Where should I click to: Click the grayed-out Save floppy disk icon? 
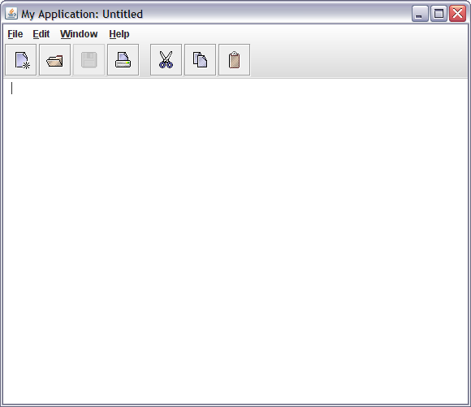click(89, 60)
